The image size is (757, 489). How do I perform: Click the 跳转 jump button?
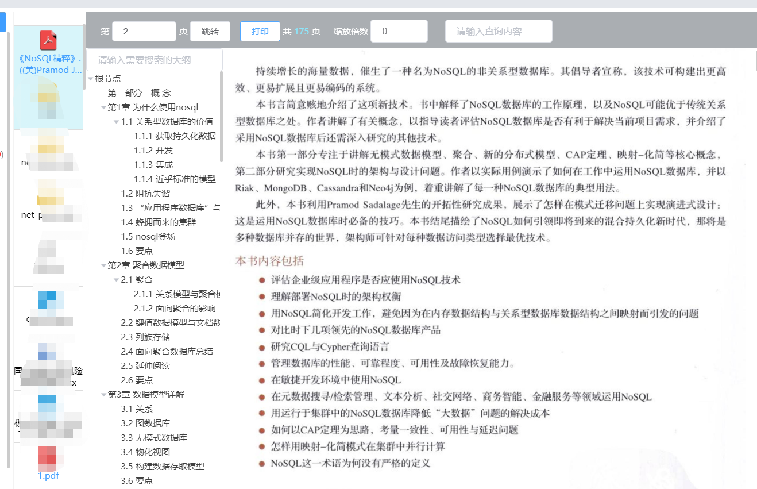210,31
